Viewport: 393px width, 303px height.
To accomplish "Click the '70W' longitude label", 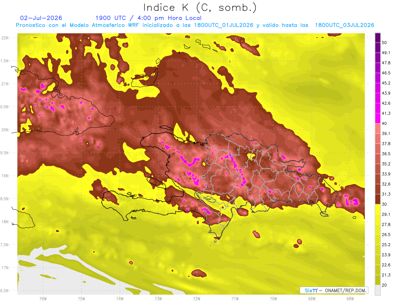I will click(x=273, y=298).
